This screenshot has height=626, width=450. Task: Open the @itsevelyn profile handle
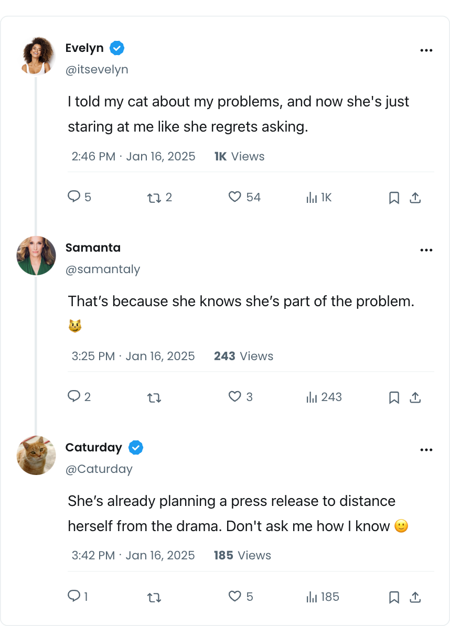[97, 70]
